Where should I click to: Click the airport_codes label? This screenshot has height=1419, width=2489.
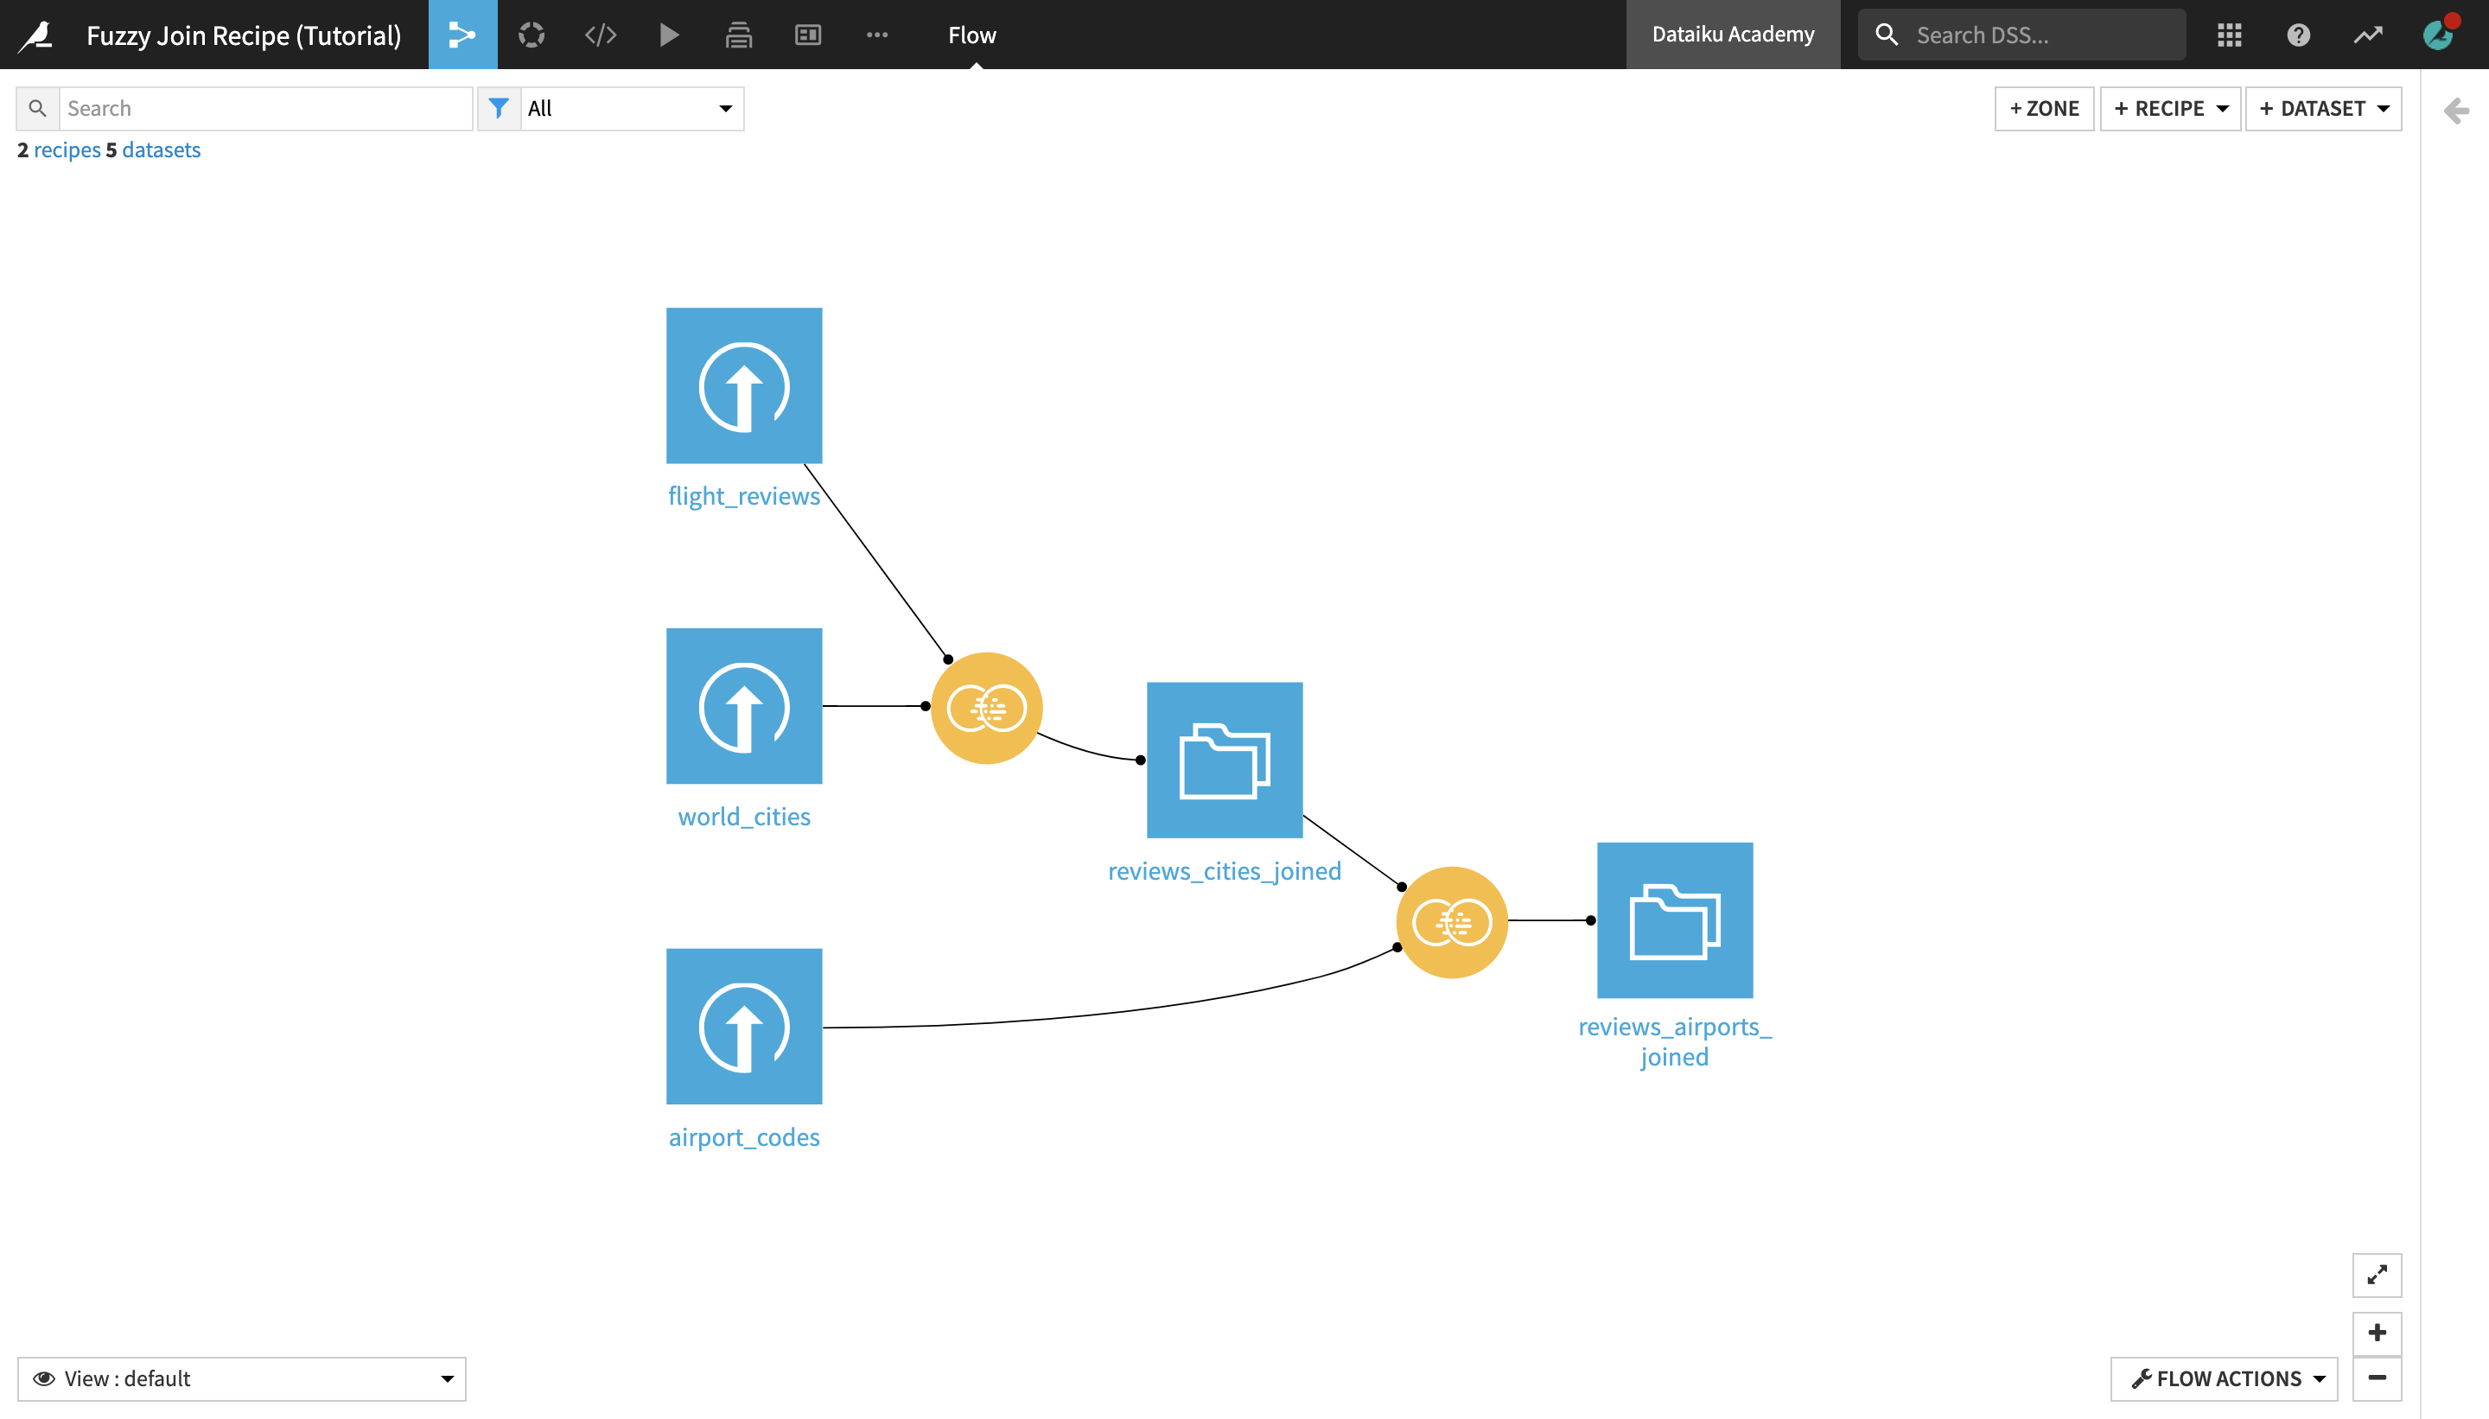point(745,1137)
